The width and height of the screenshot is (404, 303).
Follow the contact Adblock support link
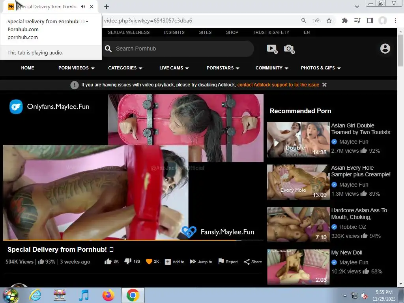click(x=278, y=85)
